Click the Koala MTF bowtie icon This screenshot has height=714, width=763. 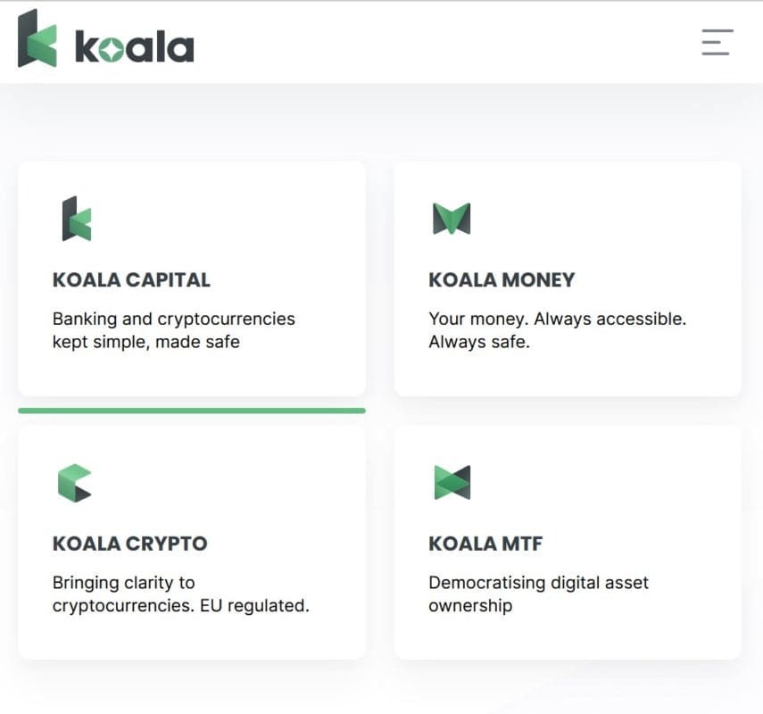click(452, 482)
